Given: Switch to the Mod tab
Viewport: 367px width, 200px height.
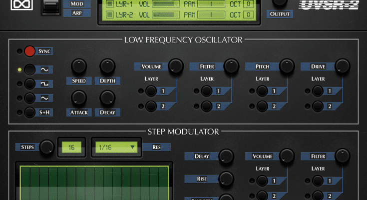Looking at the screenshot, I should (x=77, y=3).
